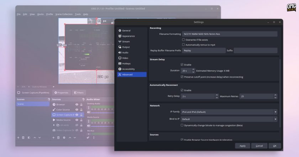Open Scene Collection menu in OBS window
This screenshot has width=299, height=157.
64,14
